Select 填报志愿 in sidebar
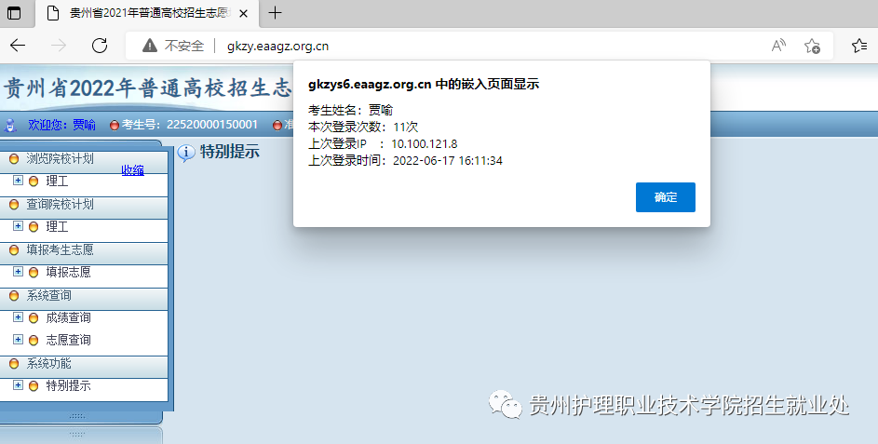This screenshot has width=878, height=444. 68,272
